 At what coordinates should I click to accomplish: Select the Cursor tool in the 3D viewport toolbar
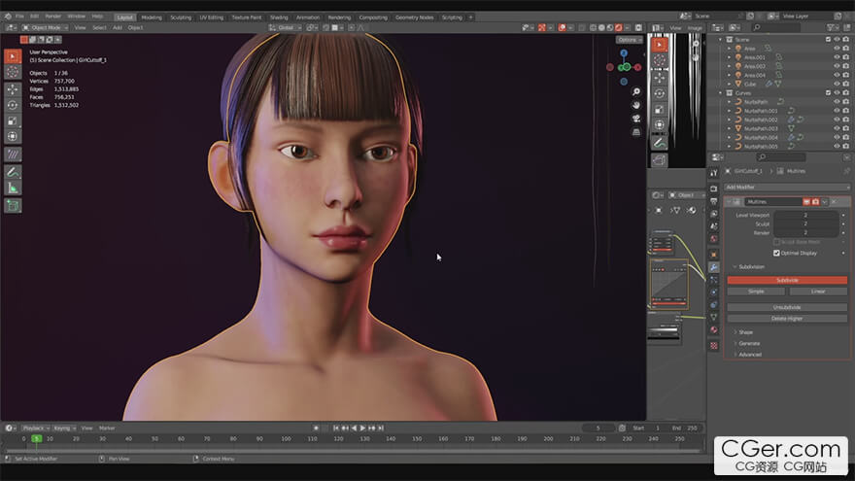(13, 72)
